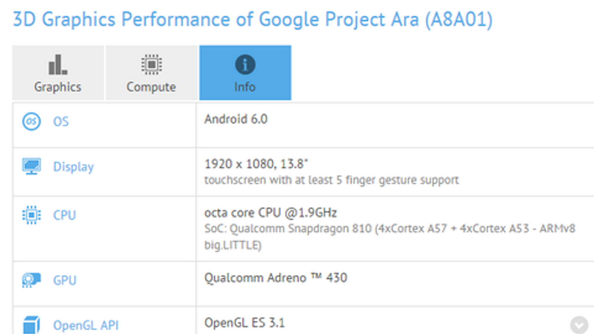Select the Info tab
The width and height of the screenshot is (594, 334).
click(245, 73)
